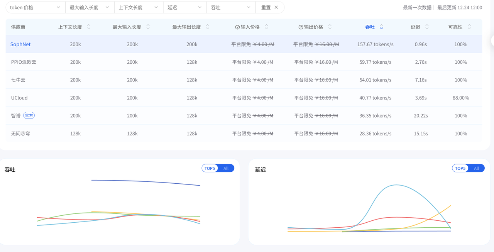Click the 2.76s latency value
This screenshot has height=252, width=494.
coord(421,62)
